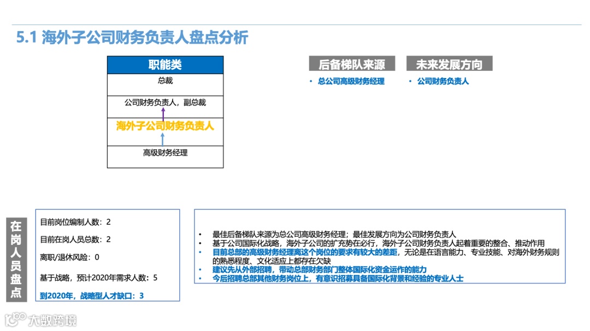
Task: Click the line 目前岗位编制人数：2
Action: tap(75, 222)
